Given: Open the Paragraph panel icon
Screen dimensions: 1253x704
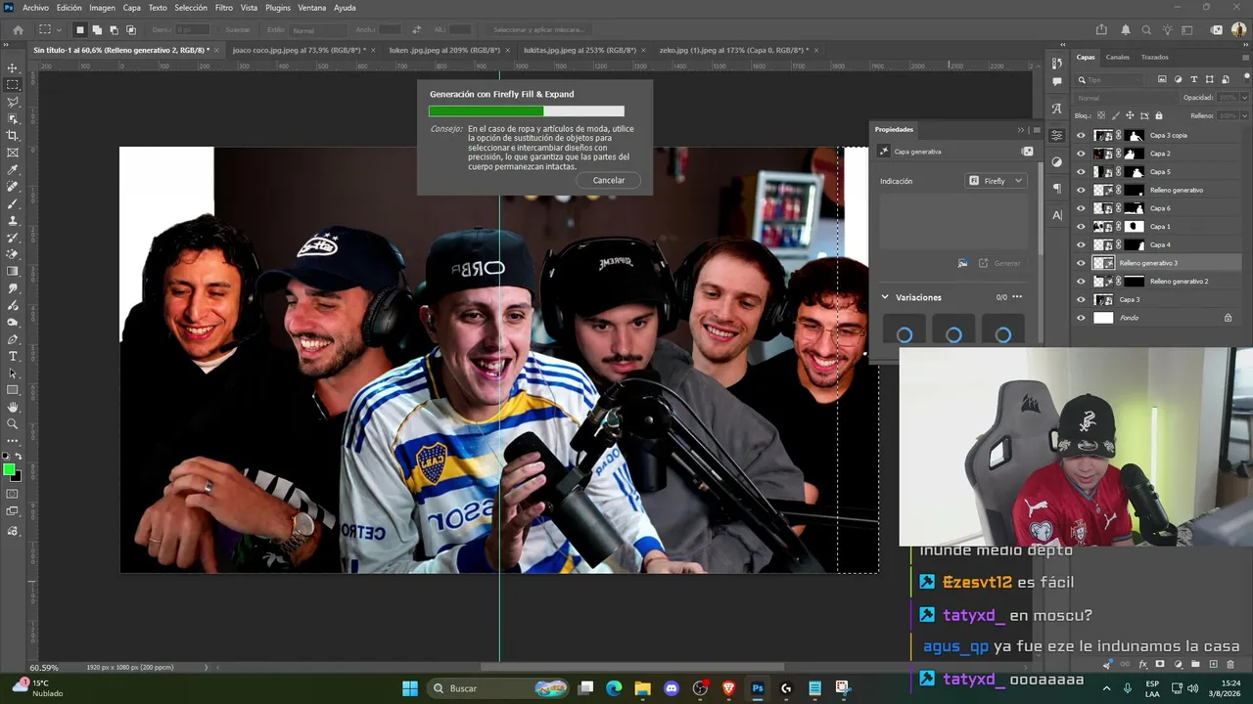Looking at the screenshot, I should point(1057,188).
